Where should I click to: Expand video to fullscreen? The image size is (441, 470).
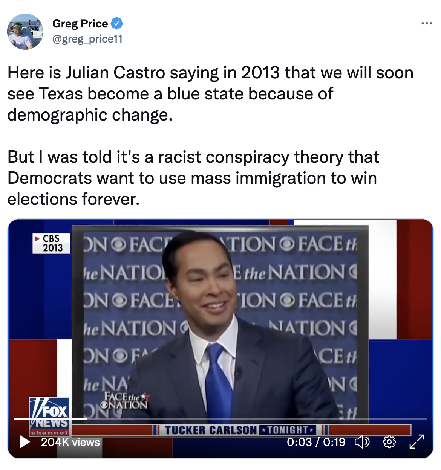pos(416,442)
